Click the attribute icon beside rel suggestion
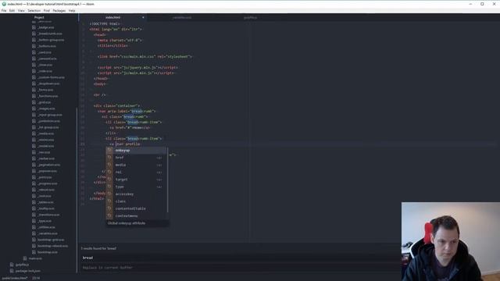The width and height of the screenshot is (500, 281). point(109,172)
